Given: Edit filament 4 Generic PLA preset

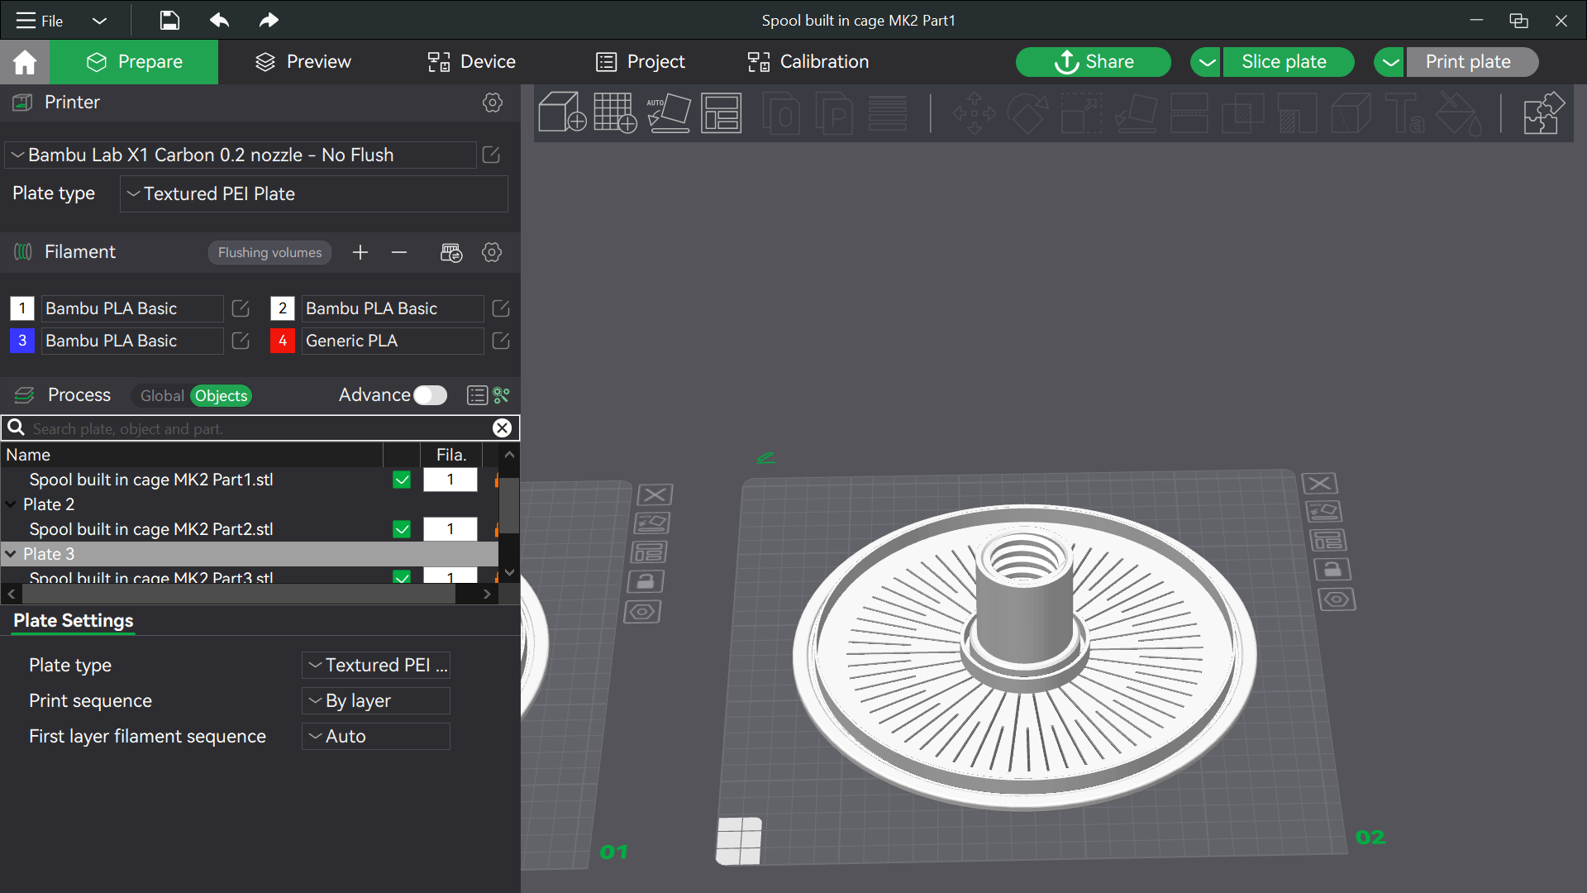Looking at the screenshot, I should coord(501,341).
